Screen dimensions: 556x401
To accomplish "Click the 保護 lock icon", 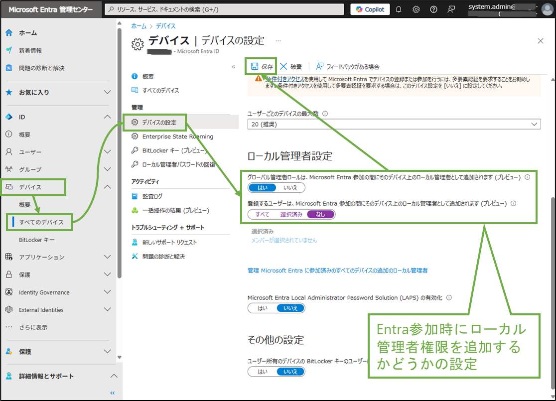I will pyautogui.click(x=9, y=274).
